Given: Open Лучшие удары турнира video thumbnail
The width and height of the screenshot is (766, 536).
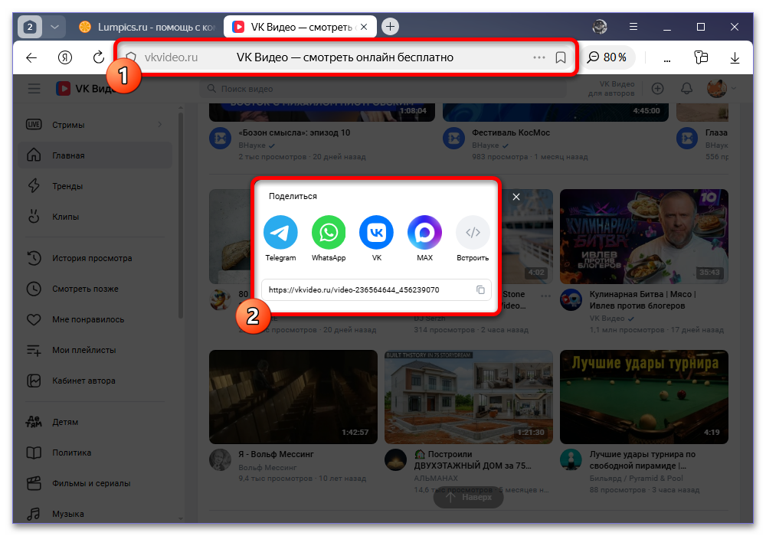Looking at the screenshot, I should (x=644, y=397).
